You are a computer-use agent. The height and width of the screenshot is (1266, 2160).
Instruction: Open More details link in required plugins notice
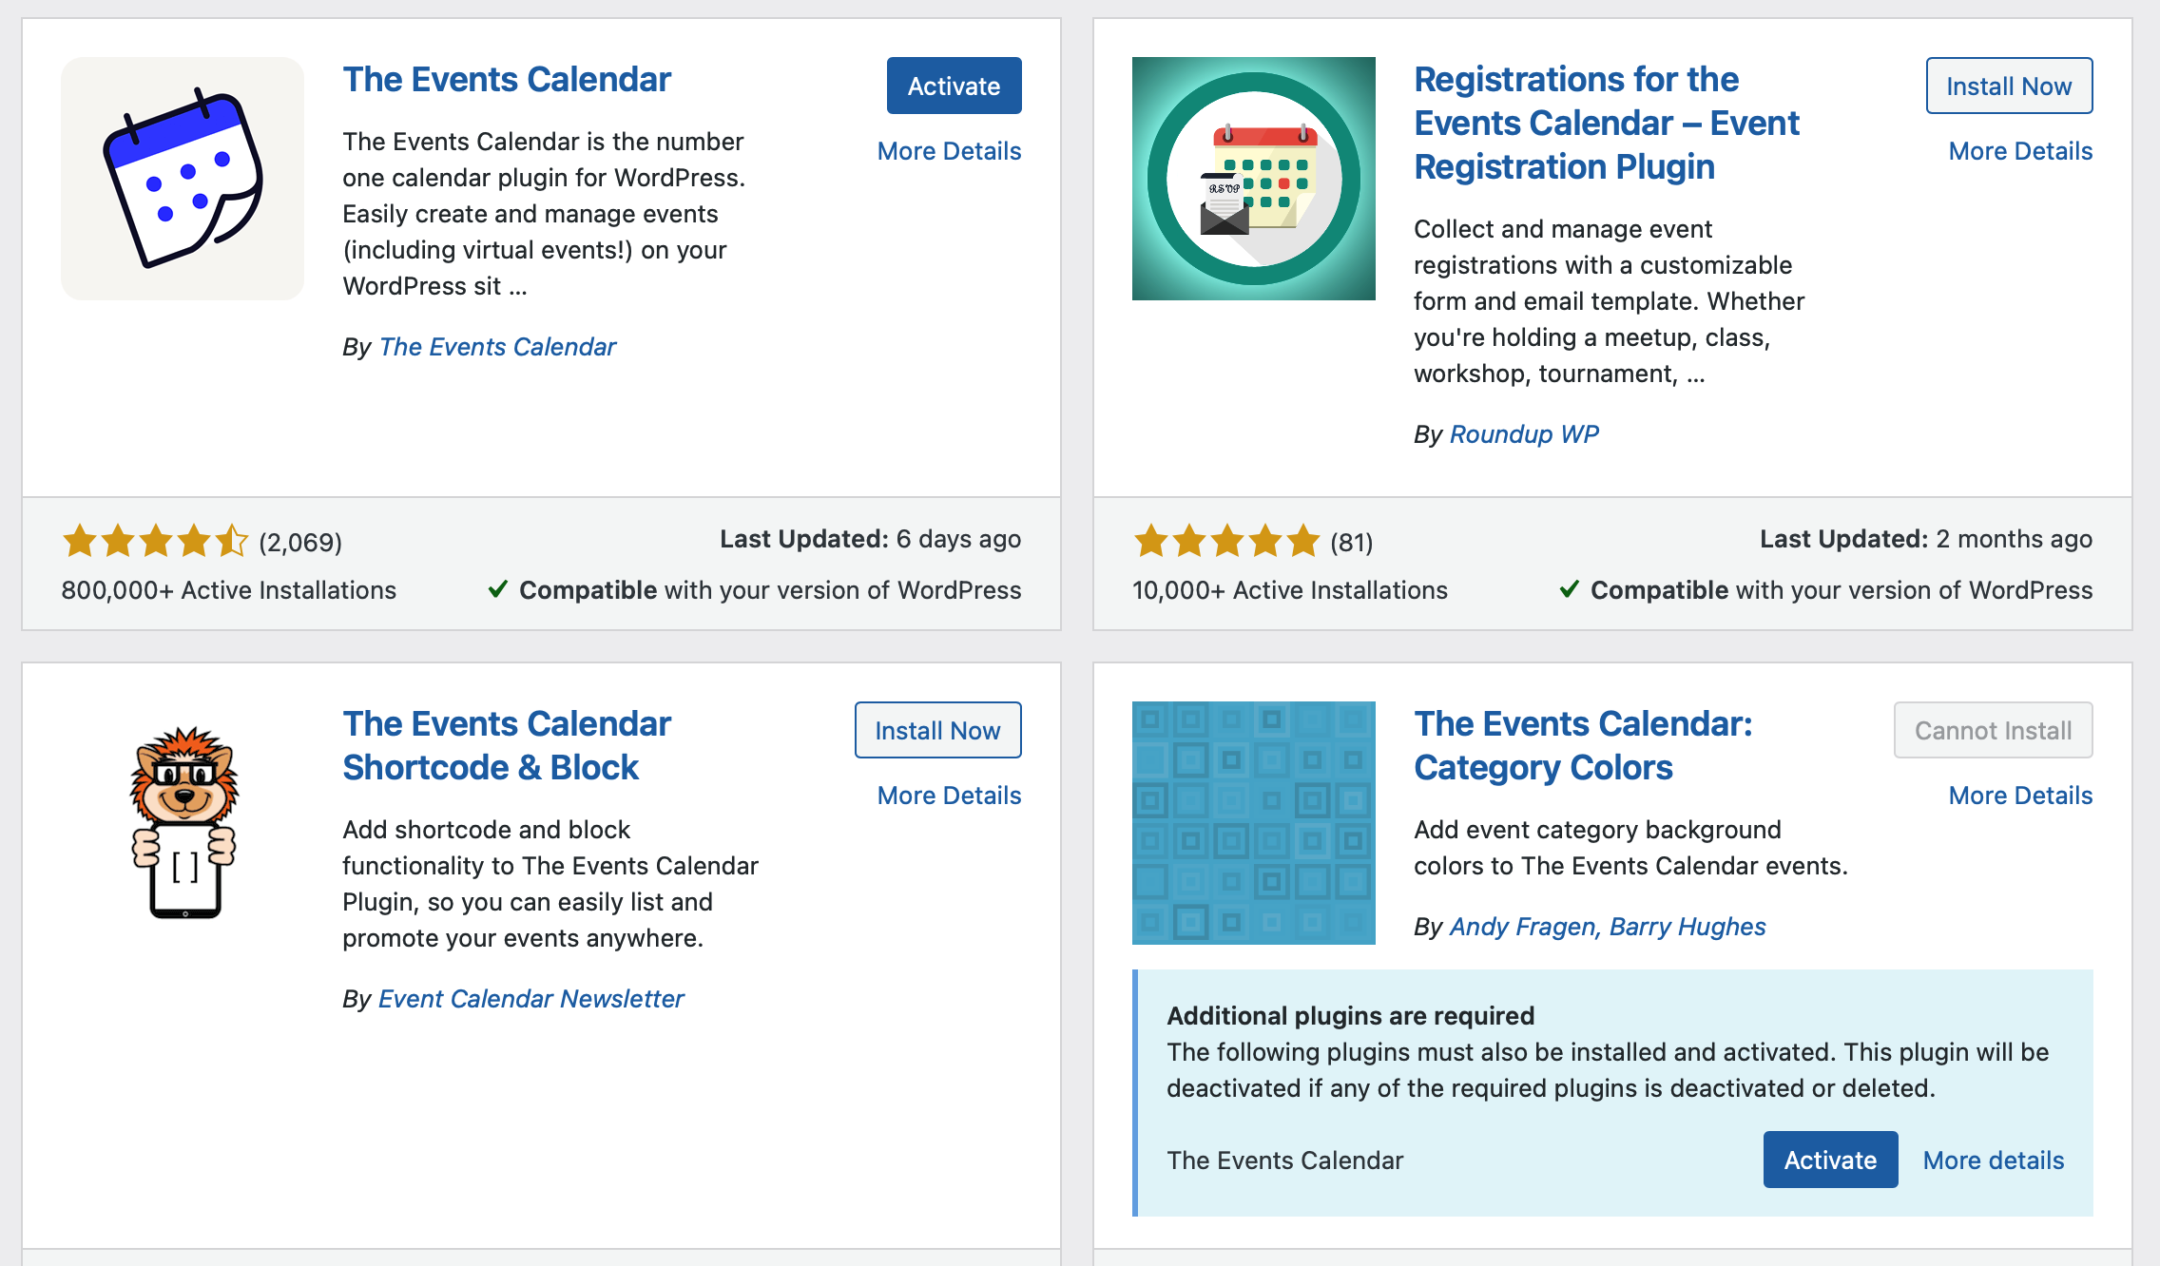pyautogui.click(x=1994, y=1160)
